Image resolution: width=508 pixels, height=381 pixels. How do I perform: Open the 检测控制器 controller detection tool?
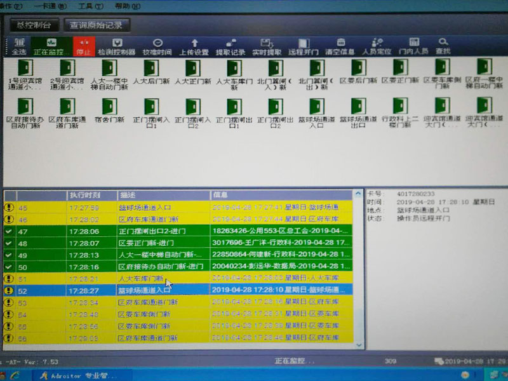pyautogui.click(x=117, y=48)
